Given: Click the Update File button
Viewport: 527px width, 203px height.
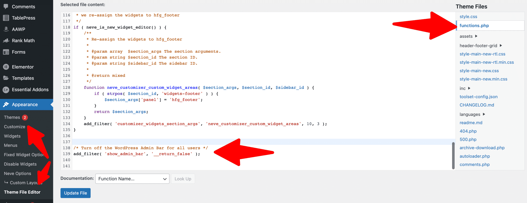Looking at the screenshot, I should coord(75,193).
